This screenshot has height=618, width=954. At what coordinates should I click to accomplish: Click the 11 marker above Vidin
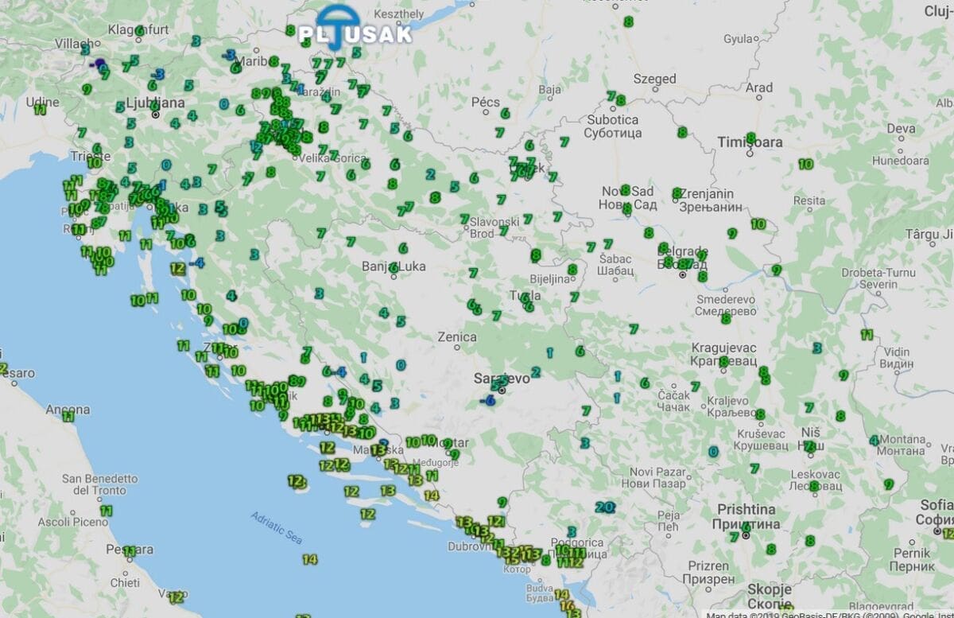point(867,336)
